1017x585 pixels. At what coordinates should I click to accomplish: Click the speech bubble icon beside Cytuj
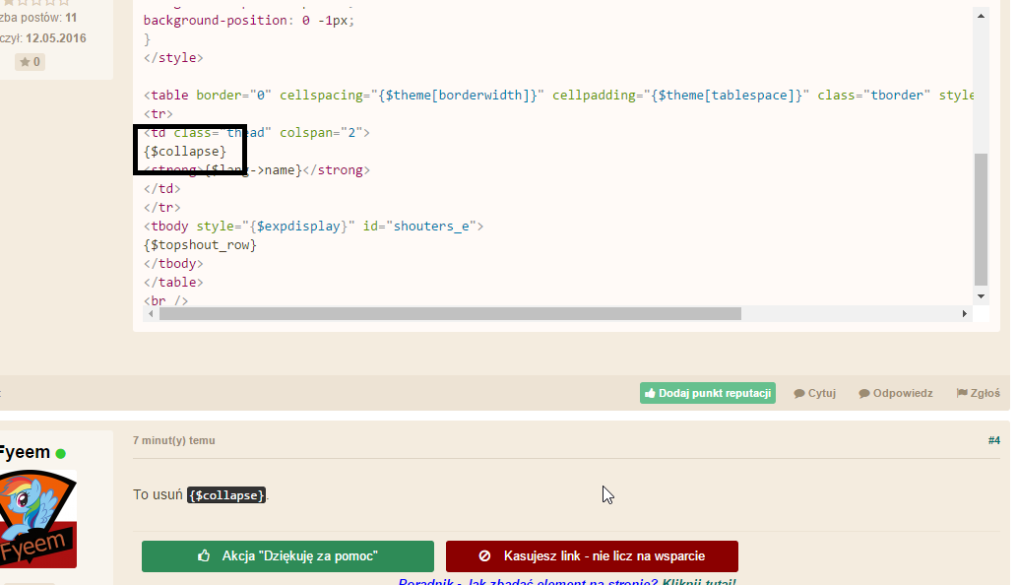[799, 394]
